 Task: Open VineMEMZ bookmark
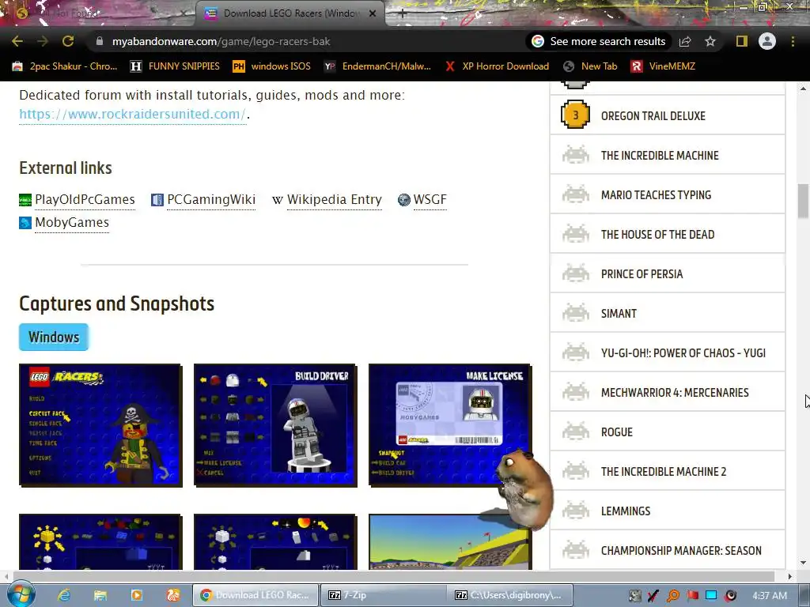[x=663, y=66]
